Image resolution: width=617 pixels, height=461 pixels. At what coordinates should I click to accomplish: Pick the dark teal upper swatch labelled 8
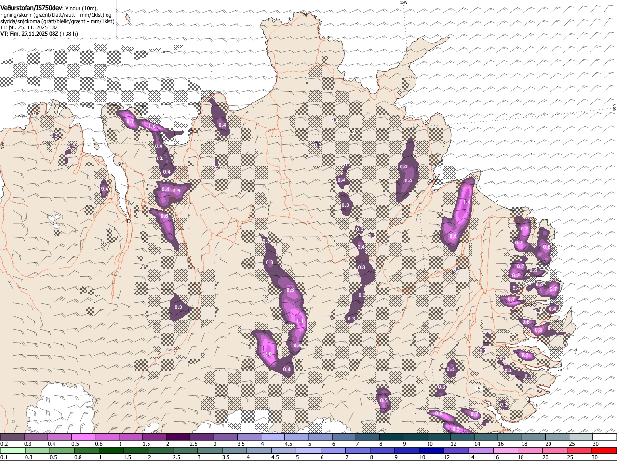(x=391, y=437)
